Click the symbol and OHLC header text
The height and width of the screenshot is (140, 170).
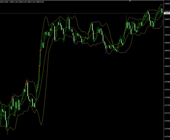click(x=22, y=2)
